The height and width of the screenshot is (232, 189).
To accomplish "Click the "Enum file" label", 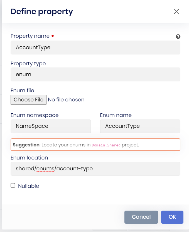I will click(22, 90).
